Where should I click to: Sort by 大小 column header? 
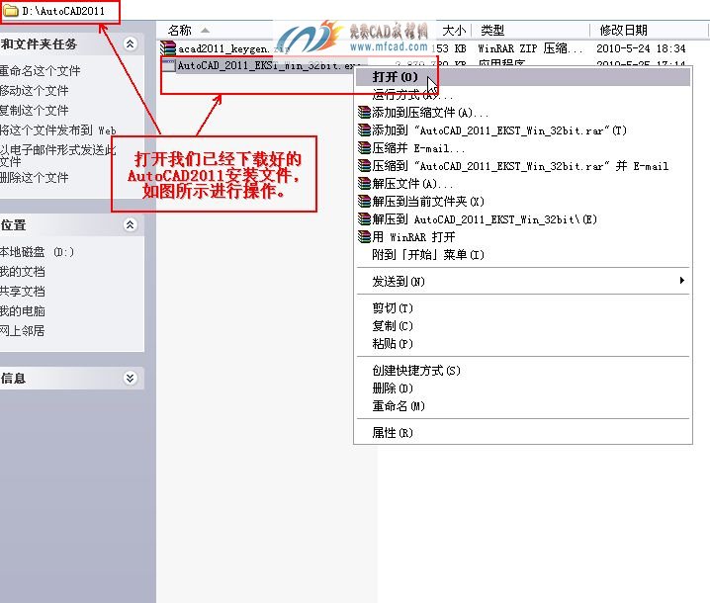(x=453, y=31)
